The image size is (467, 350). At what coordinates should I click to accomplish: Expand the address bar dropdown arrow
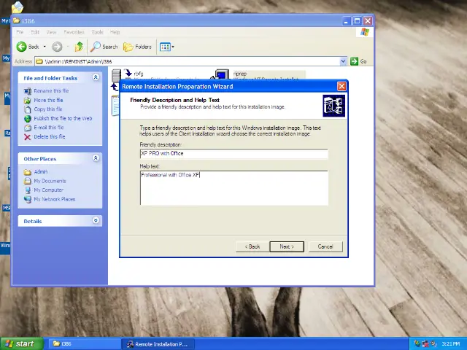click(343, 61)
